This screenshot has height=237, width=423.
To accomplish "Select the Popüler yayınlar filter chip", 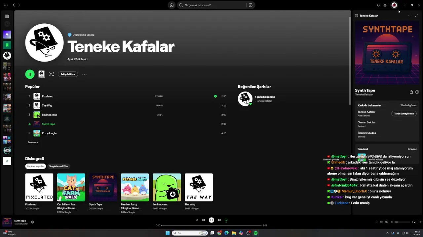I will point(35,166).
